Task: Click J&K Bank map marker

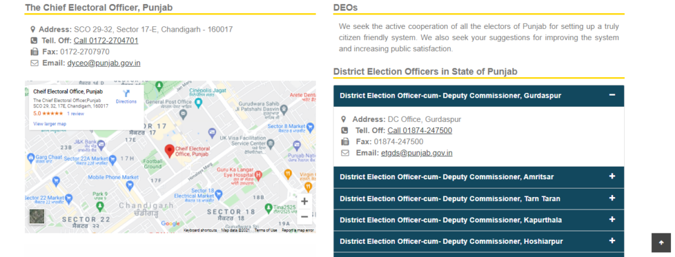Action: point(101,145)
